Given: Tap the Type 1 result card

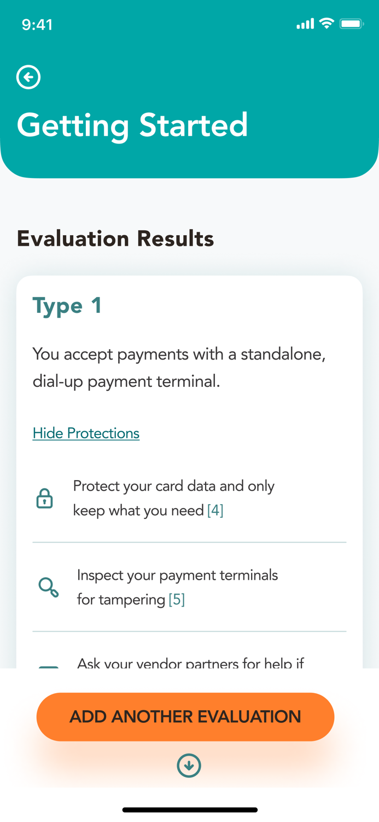Looking at the screenshot, I should point(189,466).
